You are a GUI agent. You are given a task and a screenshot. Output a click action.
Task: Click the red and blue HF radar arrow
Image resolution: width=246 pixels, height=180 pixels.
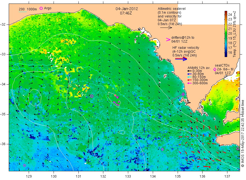(x=181, y=59)
